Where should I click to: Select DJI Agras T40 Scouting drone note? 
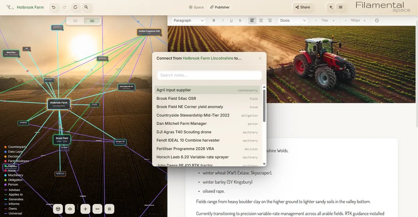(207, 132)
